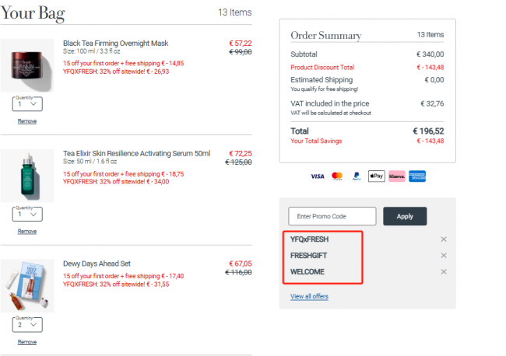Open Dewy Days Ahead Set product image
506x356 pixels.
27,286
